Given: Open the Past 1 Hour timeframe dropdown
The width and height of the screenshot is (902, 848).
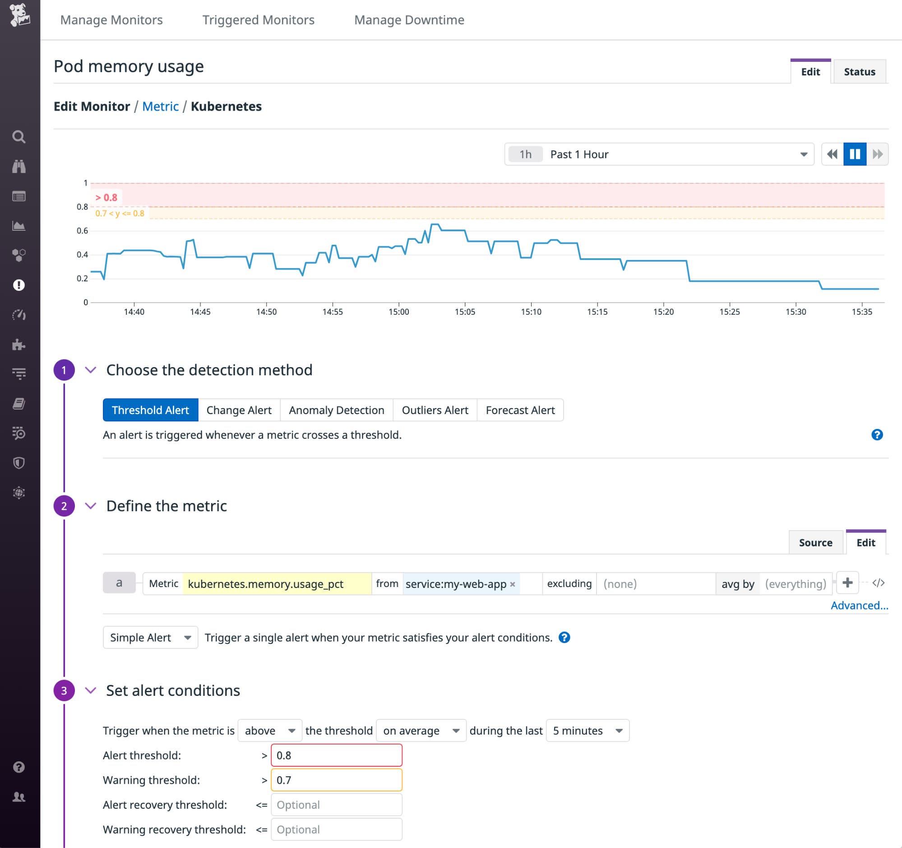Looking at the screenshot, I should pyautogui.click(x=658, y=154).
